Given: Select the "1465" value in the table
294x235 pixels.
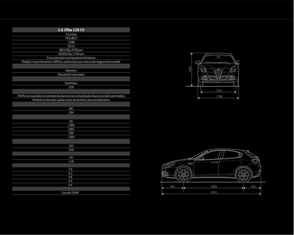Looking at the screenshot, I should click(x=71, y=129).
